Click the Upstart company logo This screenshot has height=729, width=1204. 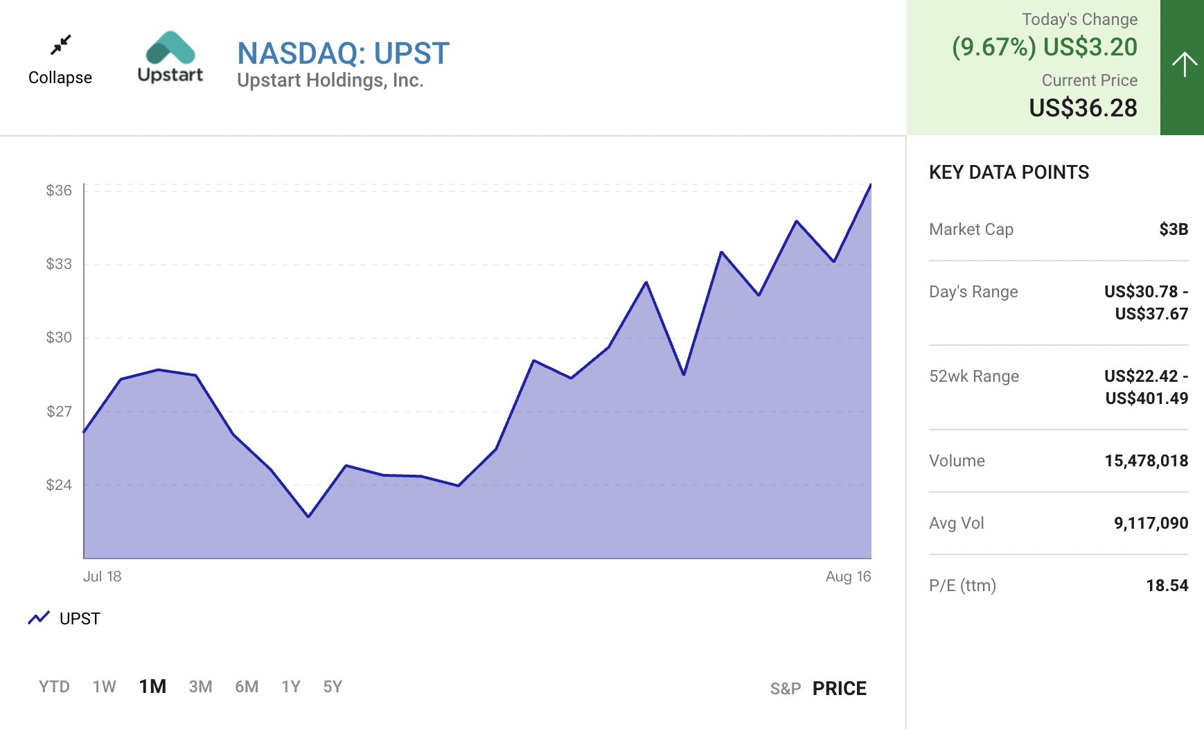click(x=170, y=57)
